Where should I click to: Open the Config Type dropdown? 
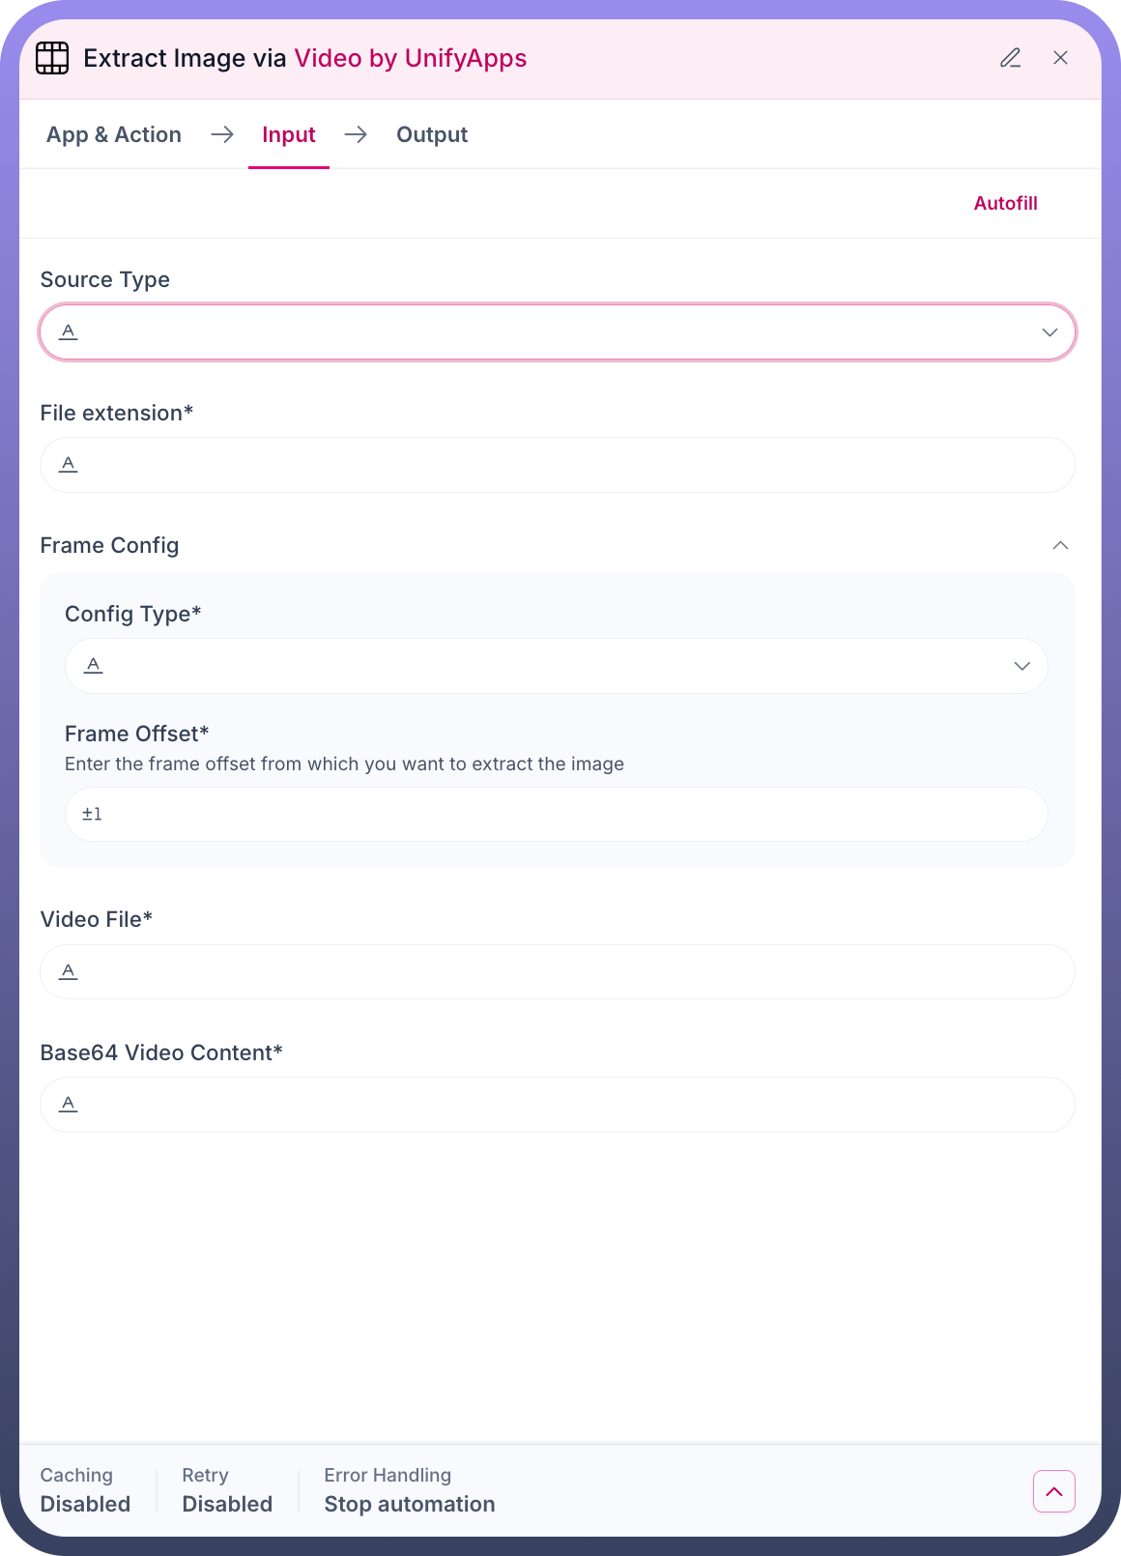(557, 666)
